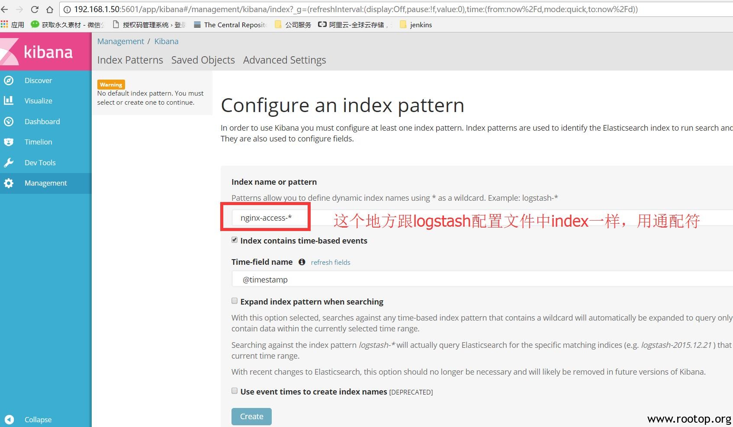Image resolution: width=733 pixels, height=427 pixels.
Task: Click the Dashboard gauge icon
Action: pyautogui.click(x=9, y=122)
